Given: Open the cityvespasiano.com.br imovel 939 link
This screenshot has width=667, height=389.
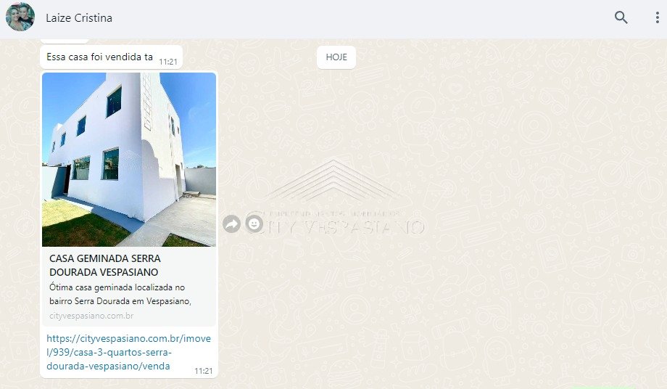Looking at the screenshot, I should pos(128,352).
